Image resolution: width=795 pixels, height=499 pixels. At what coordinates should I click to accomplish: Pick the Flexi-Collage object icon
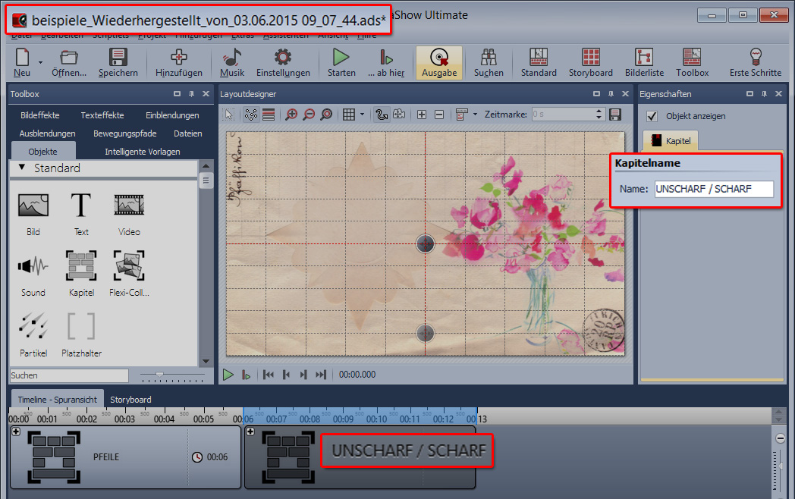point(128,266)
